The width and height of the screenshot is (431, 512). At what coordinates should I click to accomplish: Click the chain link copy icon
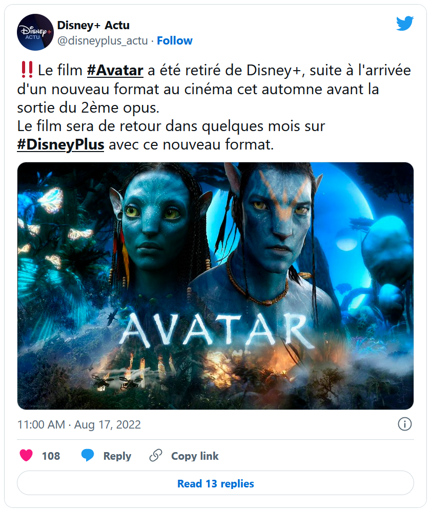(156, 455)
